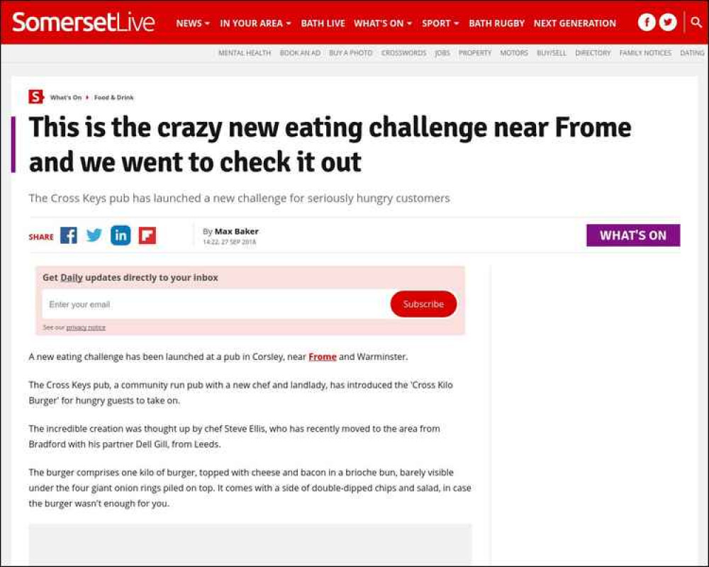Viewport: 709px width, 567px height.
Task: Share article via Facebook icon
Action: click(69, 235)
